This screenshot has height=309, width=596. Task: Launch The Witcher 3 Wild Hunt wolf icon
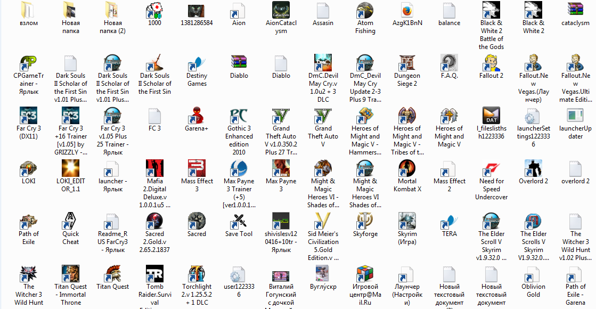click(x=29, y=274)
